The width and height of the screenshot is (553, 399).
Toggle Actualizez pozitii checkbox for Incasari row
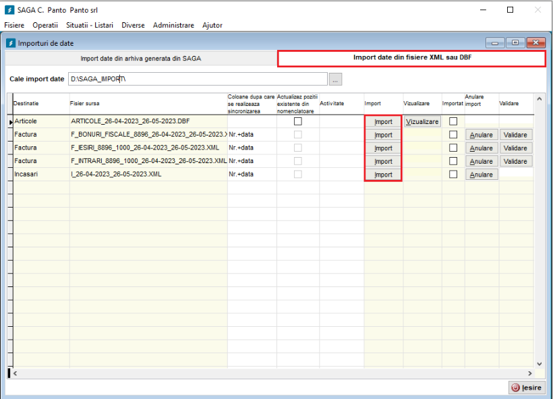(298, 174)
